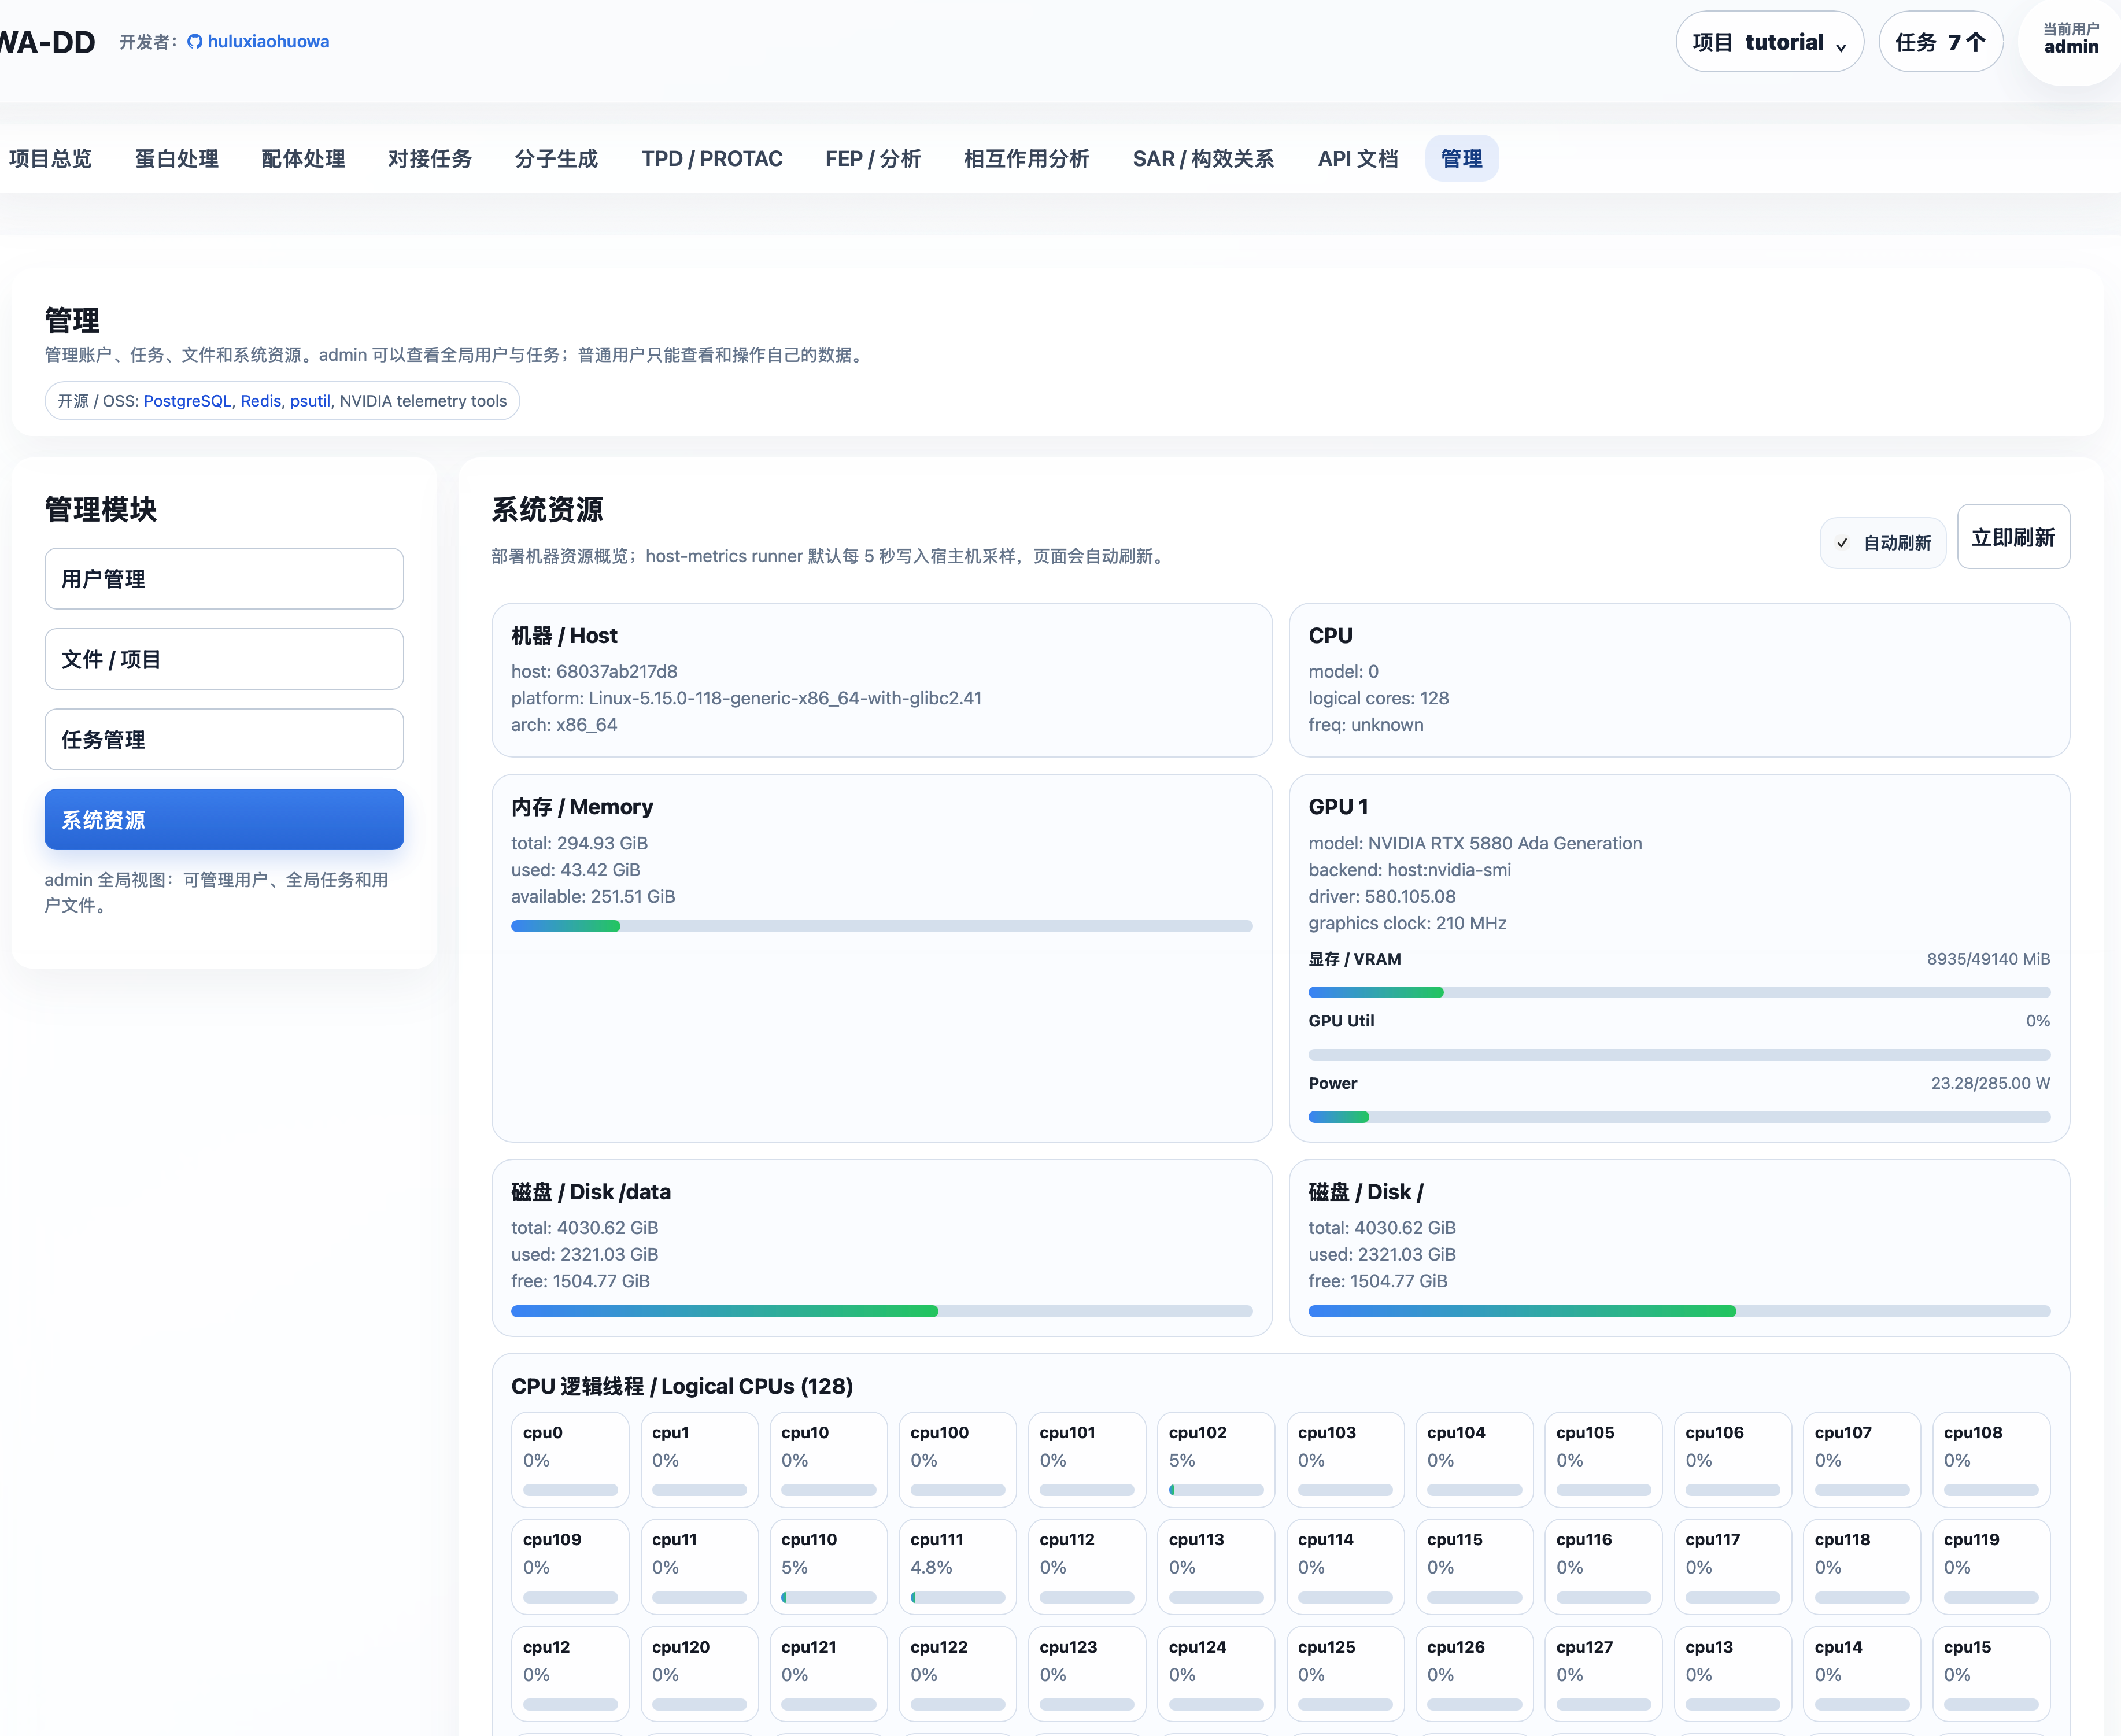Click the Disk / root usage bar
The image size is (2121, 1736).
1679,1311
